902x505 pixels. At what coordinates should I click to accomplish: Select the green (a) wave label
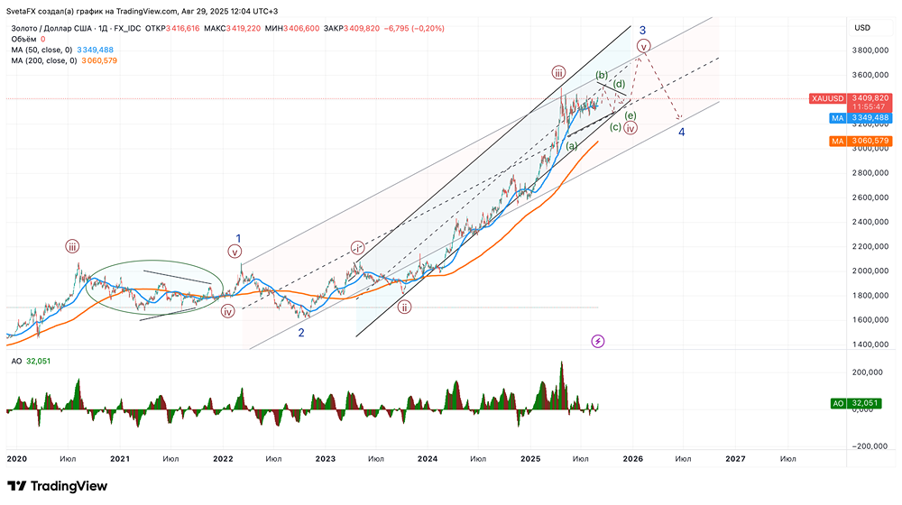[571, 146]
